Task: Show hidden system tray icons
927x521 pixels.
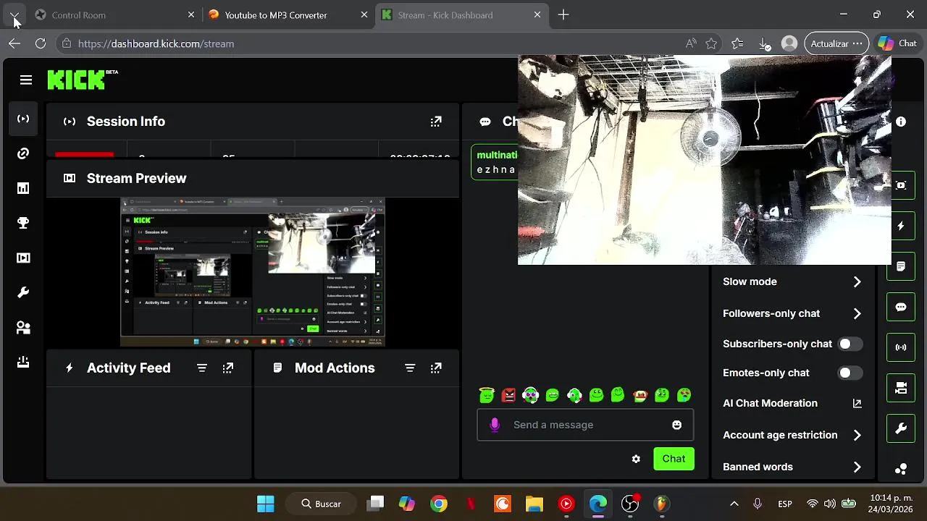Action: (734, 504)
